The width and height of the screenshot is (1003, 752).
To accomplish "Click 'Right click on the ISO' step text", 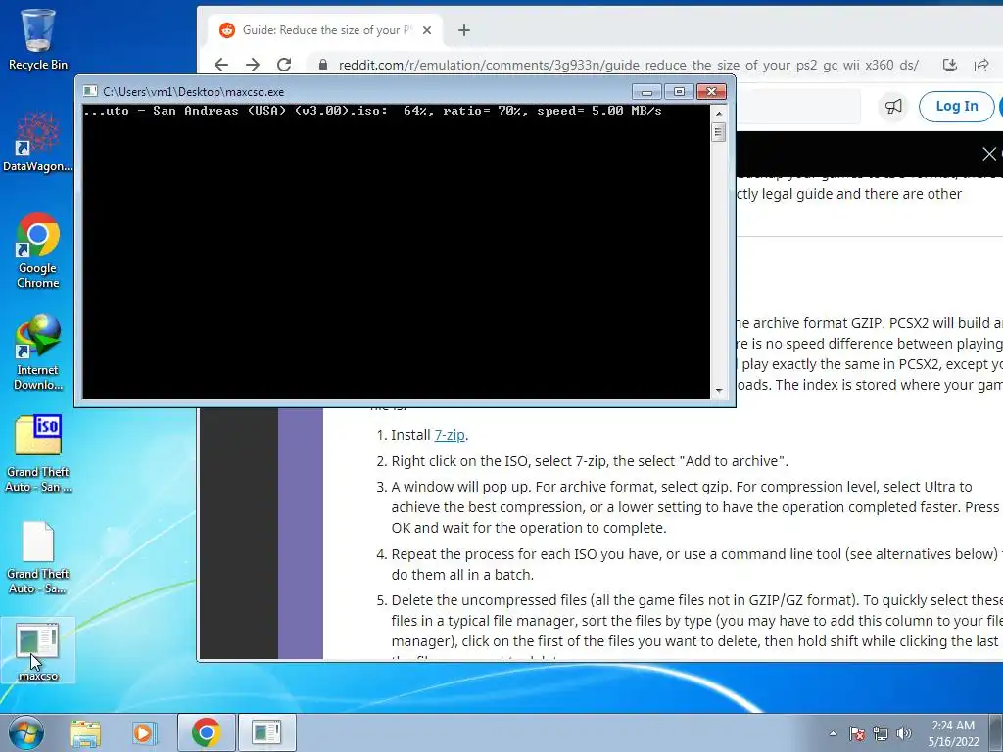I will coord(589,461).
